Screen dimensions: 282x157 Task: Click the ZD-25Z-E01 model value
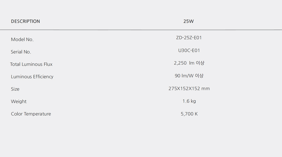coord(189,38)
